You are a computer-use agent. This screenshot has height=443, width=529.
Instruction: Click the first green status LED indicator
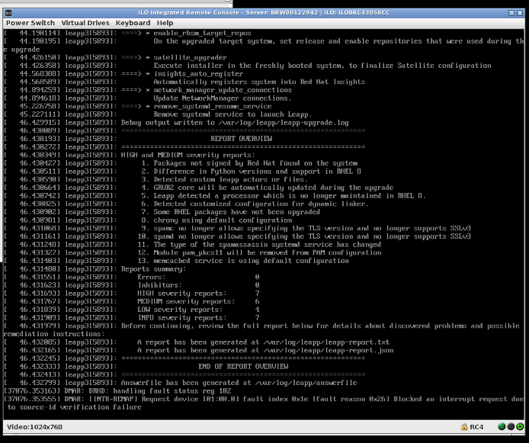(500, 427)
